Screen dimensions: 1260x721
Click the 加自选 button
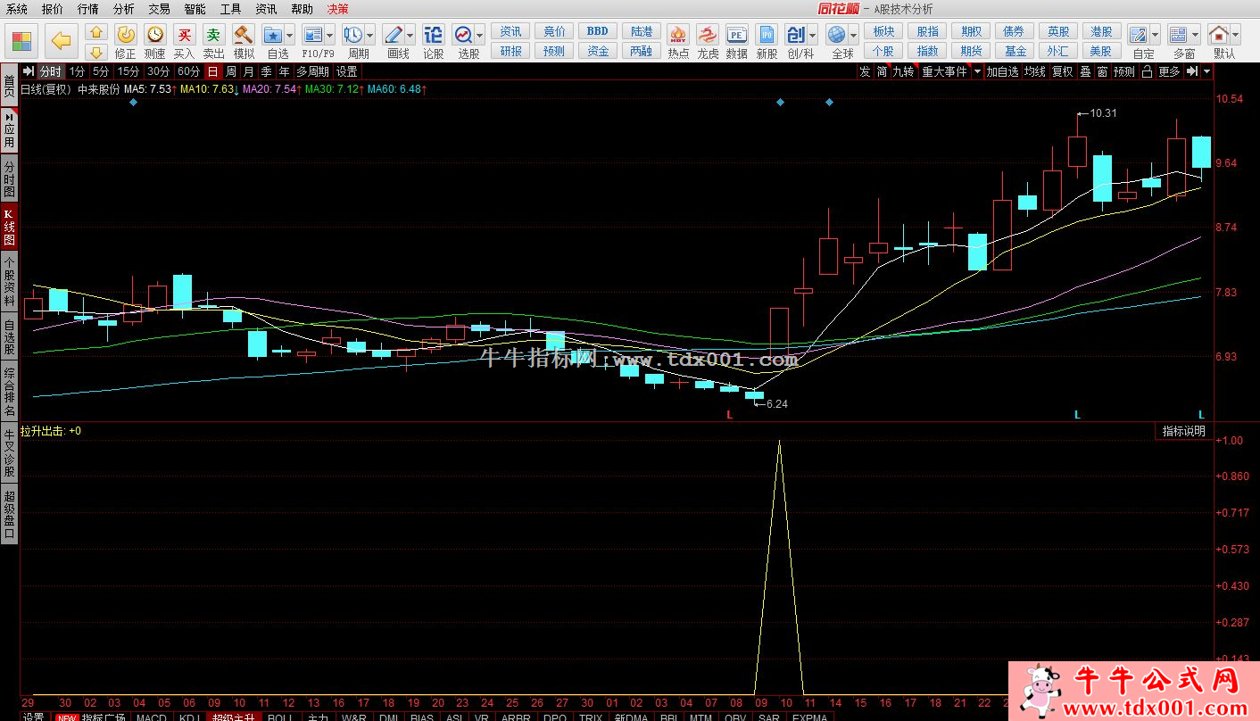pyautogui.click(x=1002, y=71)
